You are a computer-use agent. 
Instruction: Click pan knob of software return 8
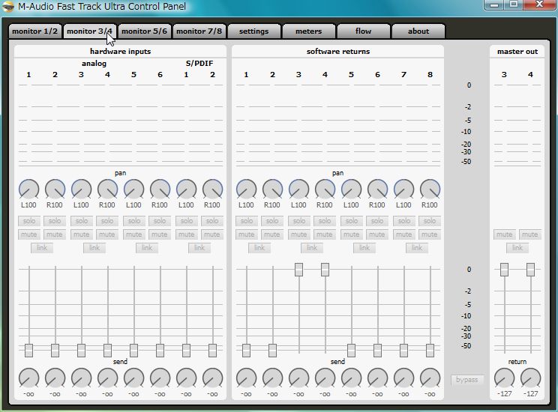(x=430, y=189)
